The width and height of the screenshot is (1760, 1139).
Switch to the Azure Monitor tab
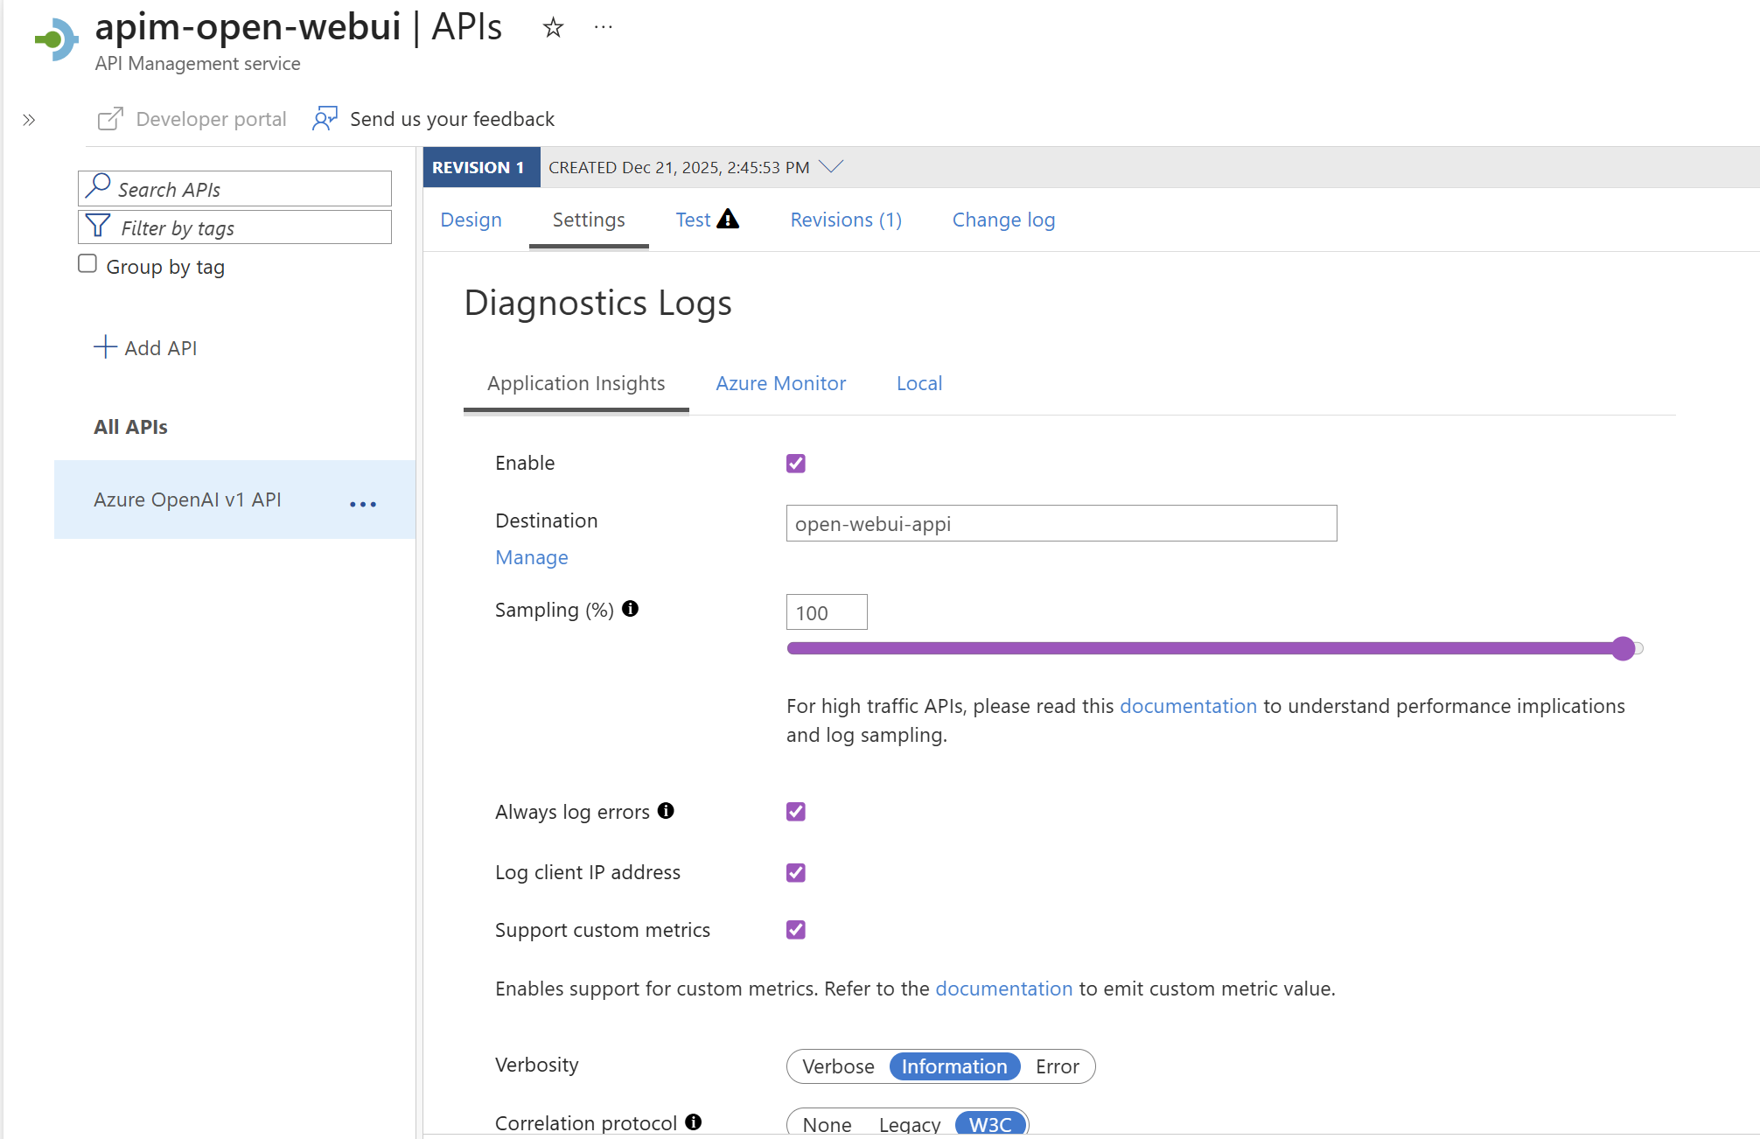(x=780, y=383)
